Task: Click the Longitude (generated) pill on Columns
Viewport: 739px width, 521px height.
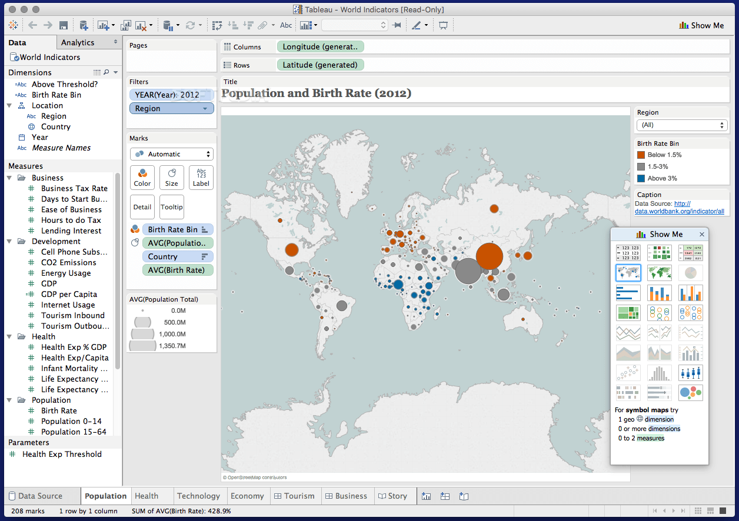Action: [x=321, y=46]
